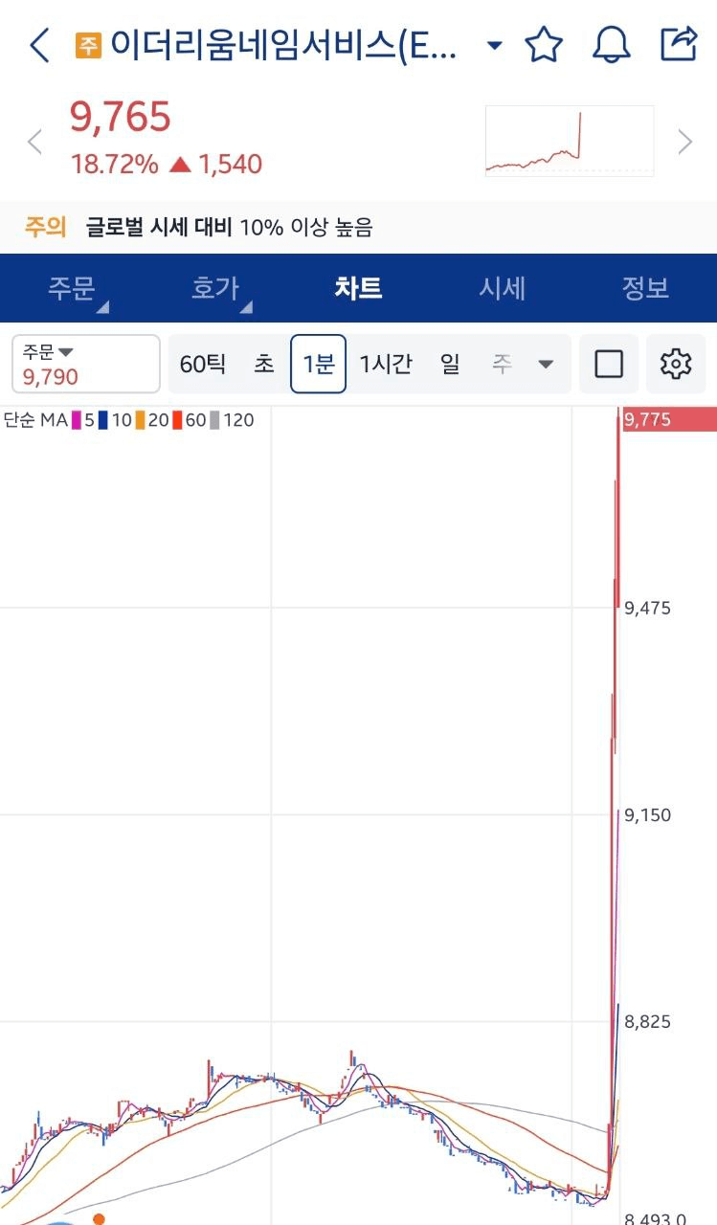Open chart settings gear icon
The width and height of the screenshot is (717, 1225).
click(676, 364)
